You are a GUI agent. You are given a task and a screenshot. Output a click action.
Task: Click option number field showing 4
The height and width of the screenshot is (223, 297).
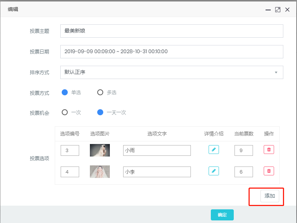point(70,172)
